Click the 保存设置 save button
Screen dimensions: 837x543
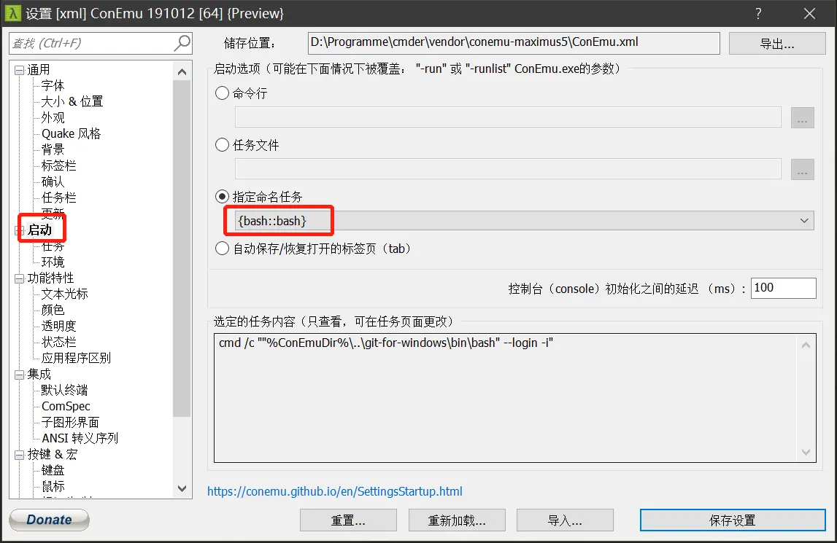(733, 520)
